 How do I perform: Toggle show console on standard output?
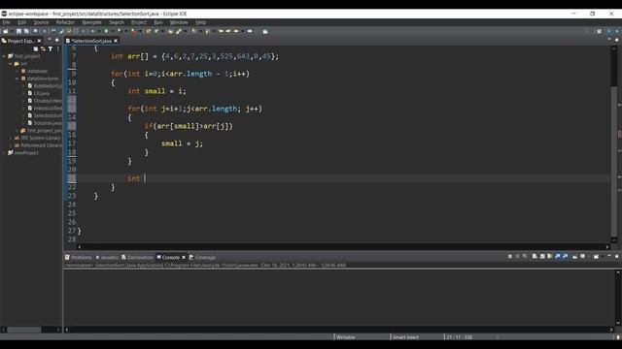click(x=557, y=256)
